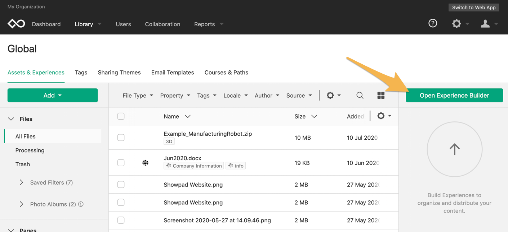Check Example_ManufacturingRobot.zip row checkbox
This screenshot has height=232, width=508.
click(121, 138)
